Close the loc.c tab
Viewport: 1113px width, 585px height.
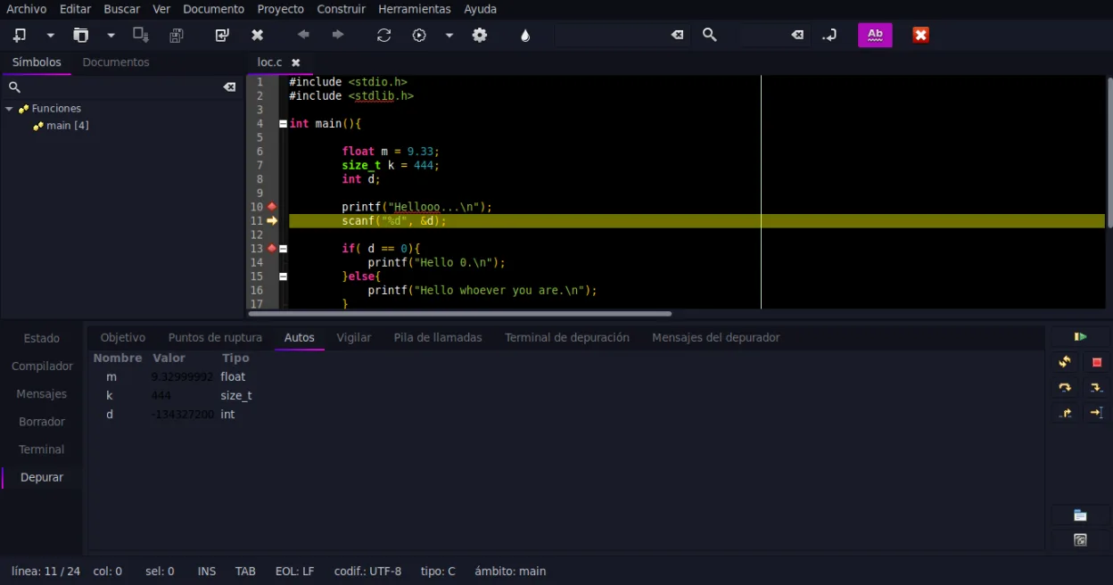coord(296,62)
